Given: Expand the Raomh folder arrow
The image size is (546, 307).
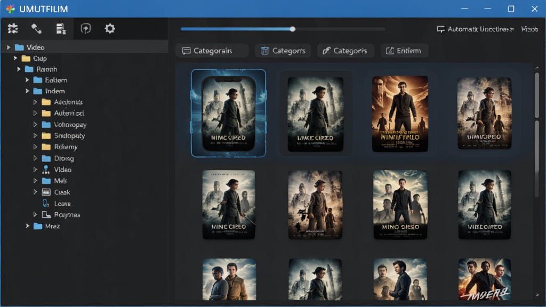Looking at the screenshot, I should tap(19, 69).
